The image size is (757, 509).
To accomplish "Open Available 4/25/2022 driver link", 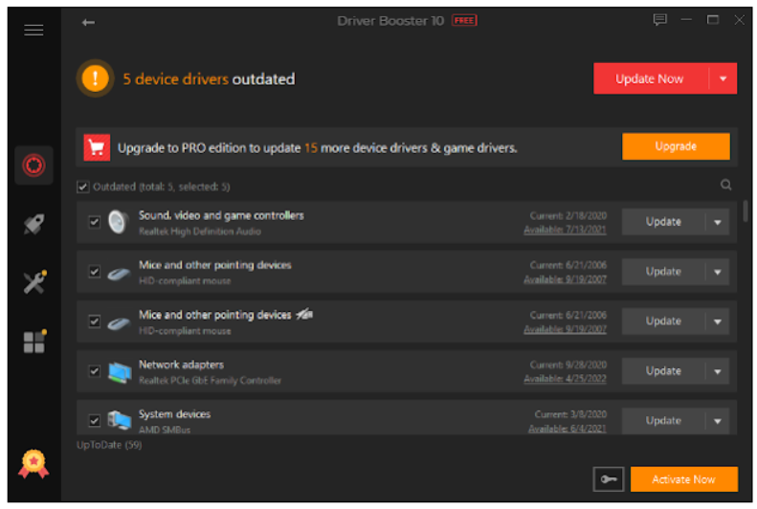I will point(565,379).
